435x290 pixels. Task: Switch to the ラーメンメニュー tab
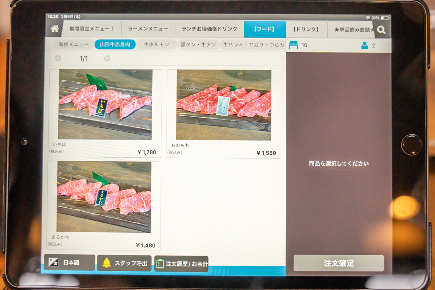(148, 29)
